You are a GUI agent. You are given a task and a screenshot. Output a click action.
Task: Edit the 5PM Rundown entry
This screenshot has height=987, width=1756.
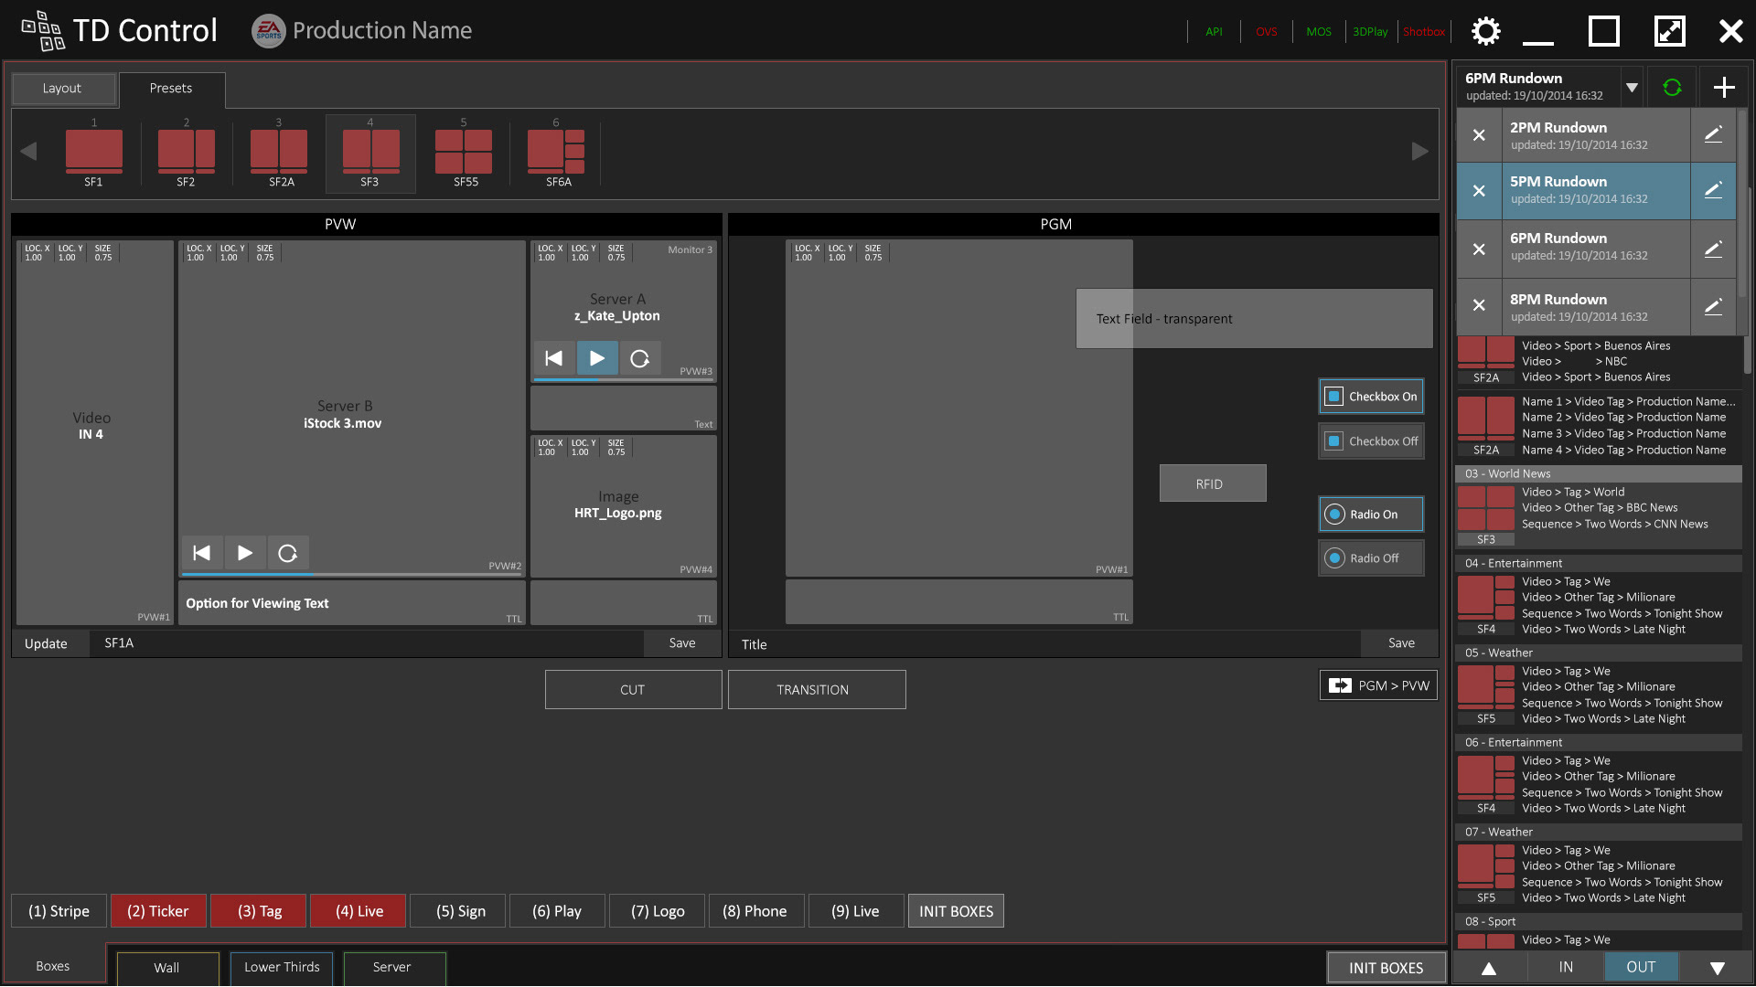click(x=1713, y=190)
